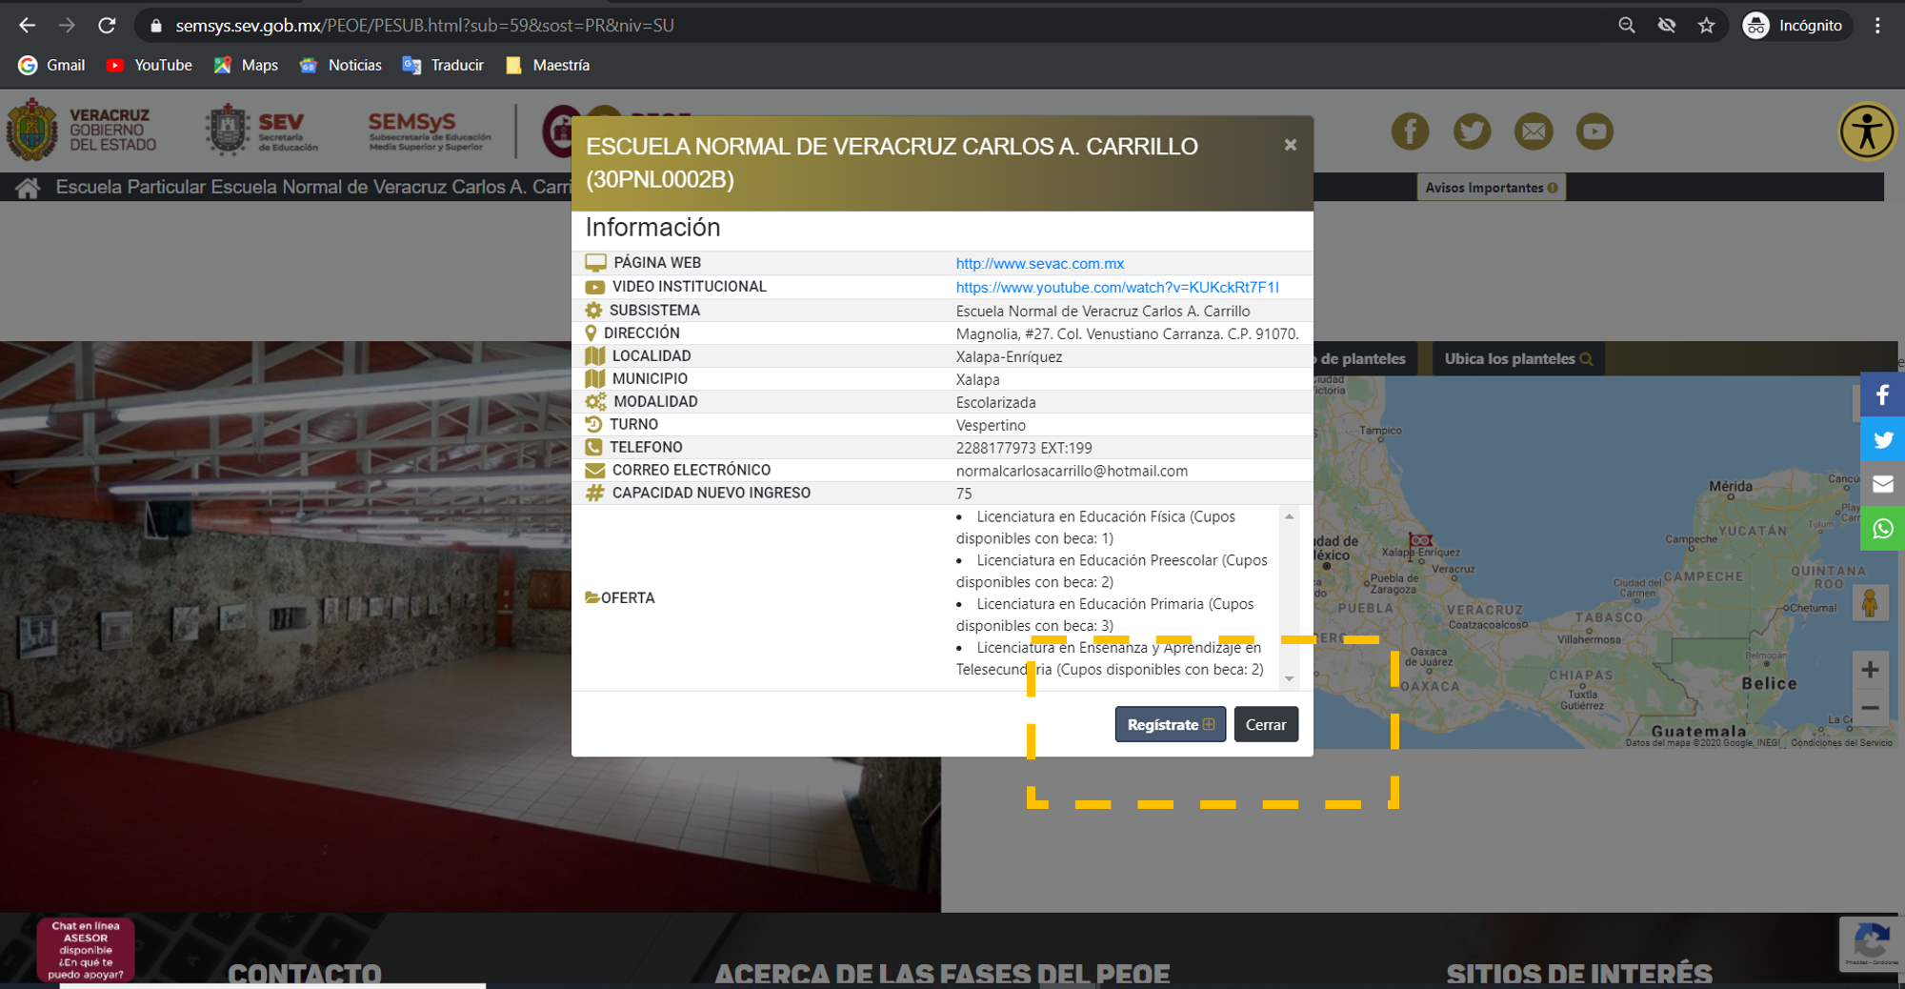The width and height of the screenshot is (1905, 989).
Task: Click the Regístrate button
Action: pos(1171,724)
